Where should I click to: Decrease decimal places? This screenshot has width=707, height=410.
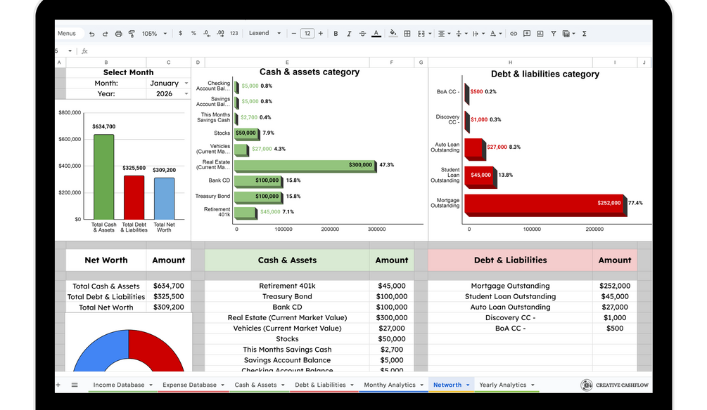[x=207, y=33]
